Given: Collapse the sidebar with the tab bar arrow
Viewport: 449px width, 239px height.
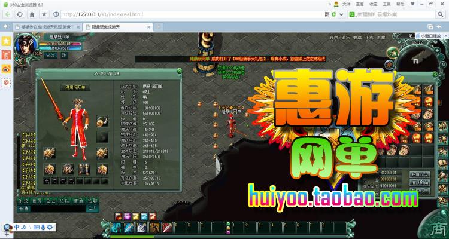Looking at the screenshot, I should (6, 26).
